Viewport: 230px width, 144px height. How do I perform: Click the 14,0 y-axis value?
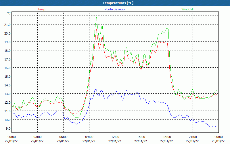(x=7, y=85)
